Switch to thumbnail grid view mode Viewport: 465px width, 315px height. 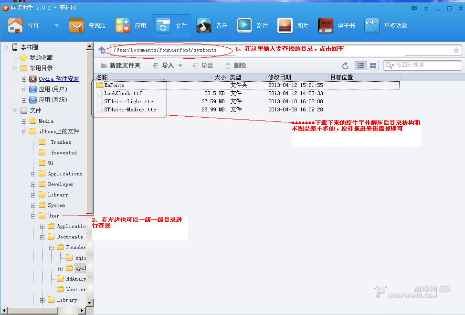(373, 65)
